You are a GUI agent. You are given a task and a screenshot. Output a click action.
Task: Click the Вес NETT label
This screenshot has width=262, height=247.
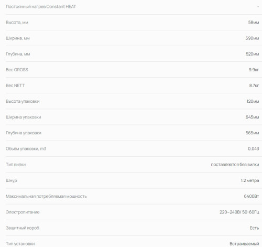15,85
